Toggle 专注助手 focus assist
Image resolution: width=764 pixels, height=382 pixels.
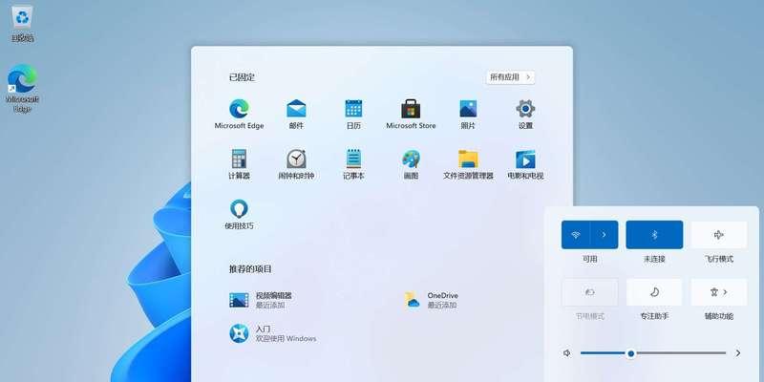pyautogui.click(x=654, y=292)
